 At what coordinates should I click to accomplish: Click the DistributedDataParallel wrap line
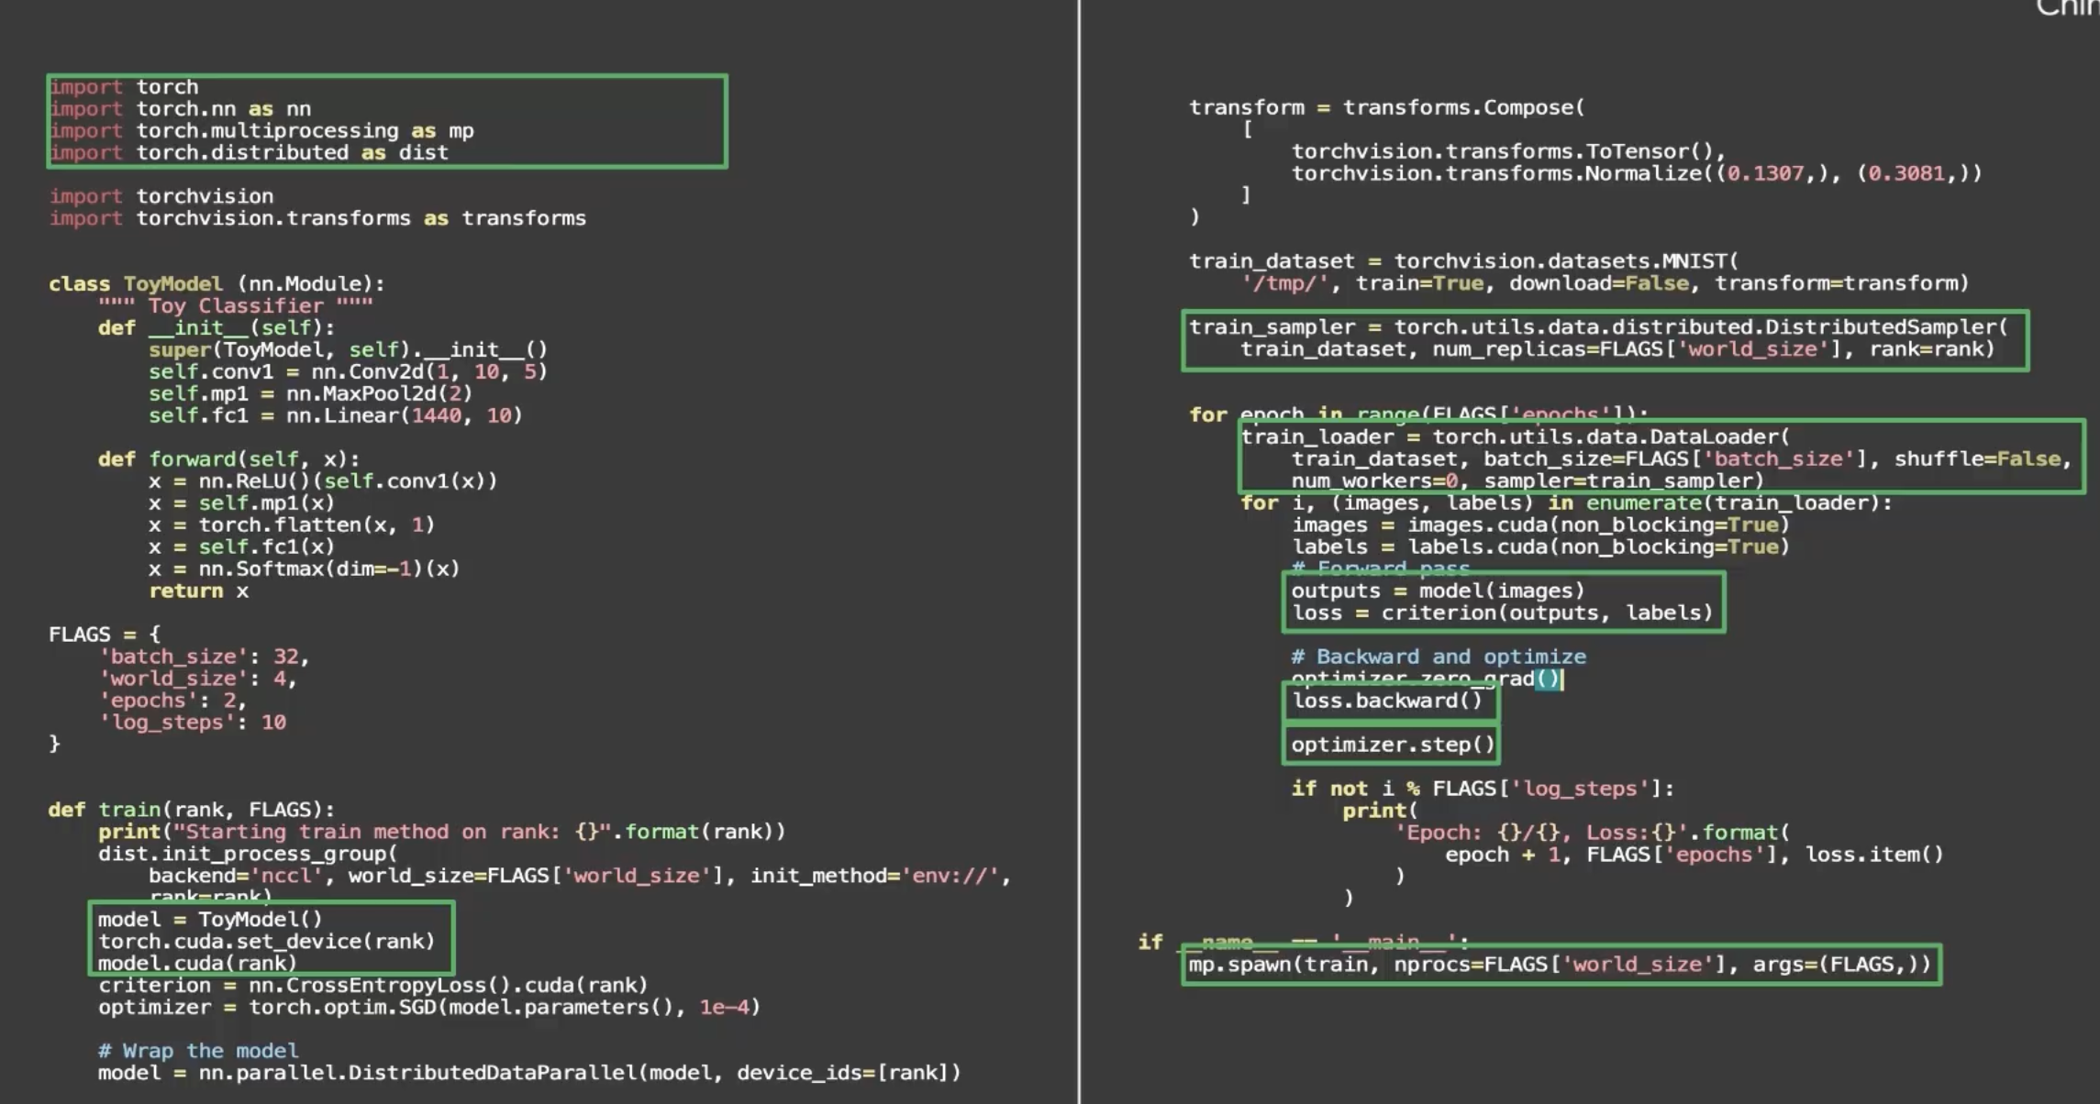[x=529, y=1073]
